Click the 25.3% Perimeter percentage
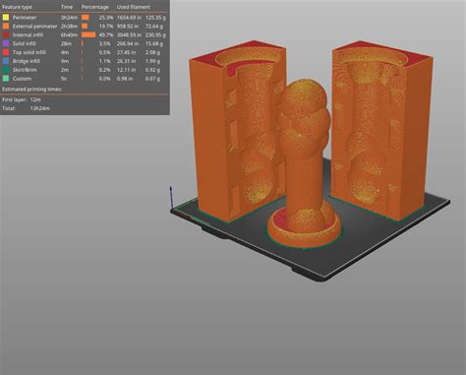The width and height of the screenshot is (466, 375). 106,18
